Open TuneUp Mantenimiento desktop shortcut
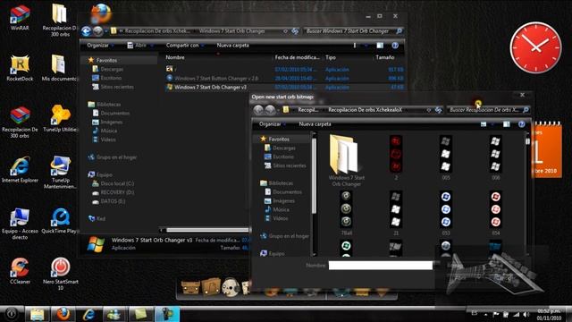The height and width of the screenshot is (322, 572). click(60, 173)
